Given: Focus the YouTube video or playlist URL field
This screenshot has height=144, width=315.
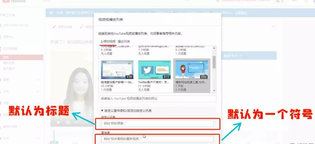Looking at the screenshot, I should (x=157, y=99).
